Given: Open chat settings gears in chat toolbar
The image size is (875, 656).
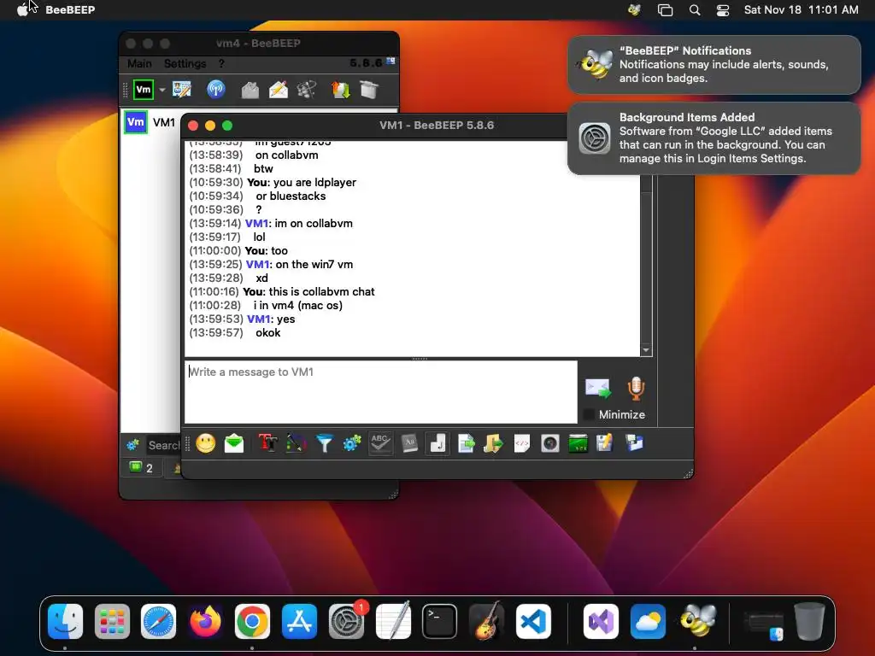Looking at the screenshot, I should click(x=352, y=443).
